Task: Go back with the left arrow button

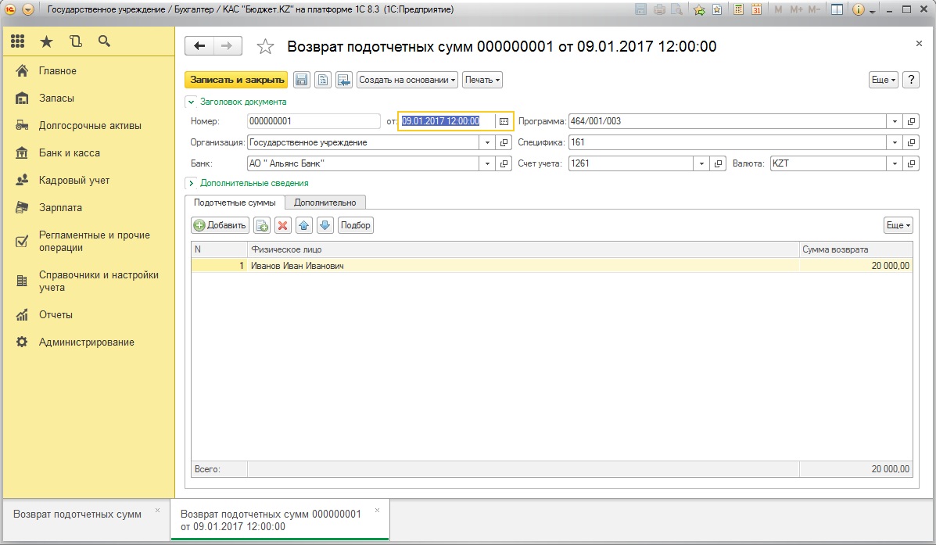Action: (199, 46)
